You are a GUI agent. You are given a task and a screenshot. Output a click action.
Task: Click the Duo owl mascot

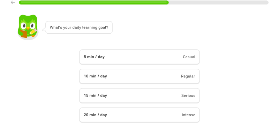point(28,27)
